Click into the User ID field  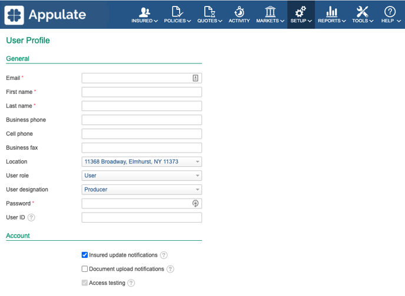coord(142,217)
